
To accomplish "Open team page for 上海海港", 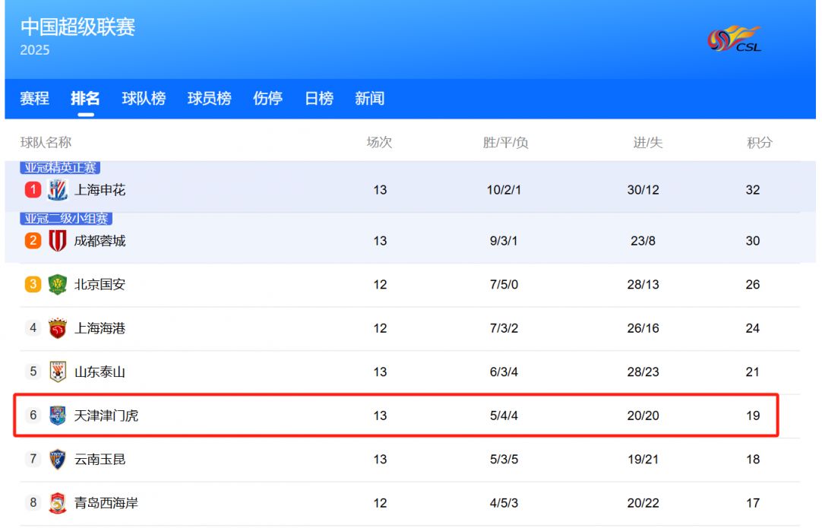I will click(x=100, y=328).
